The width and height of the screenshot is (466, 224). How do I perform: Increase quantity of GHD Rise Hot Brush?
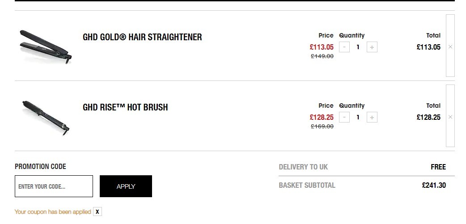pos(372,117)
